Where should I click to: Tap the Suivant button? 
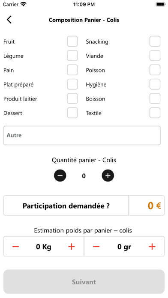(84, 282)
